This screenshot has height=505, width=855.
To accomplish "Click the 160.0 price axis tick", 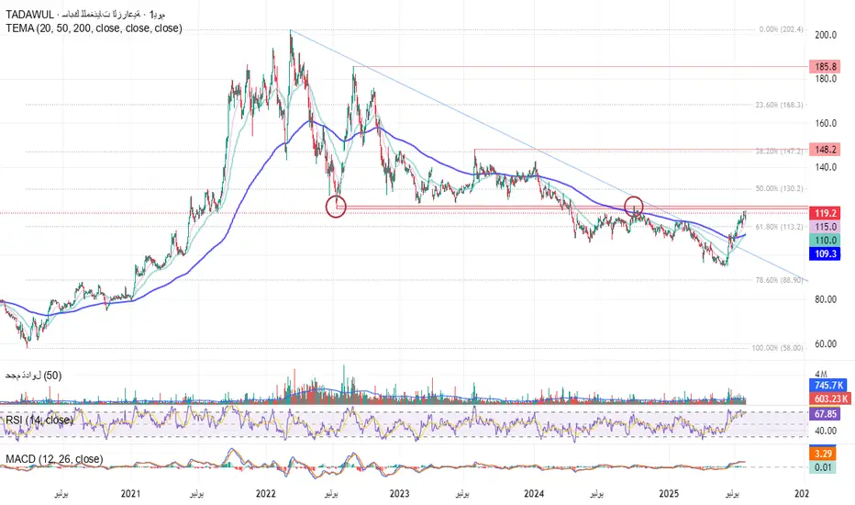I will [x=826, y=123].
